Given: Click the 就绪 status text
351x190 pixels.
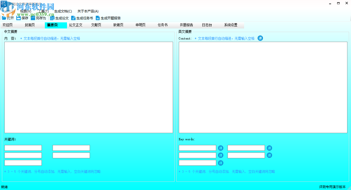Looking at the screenshot, I should click(x=4, y=187).
